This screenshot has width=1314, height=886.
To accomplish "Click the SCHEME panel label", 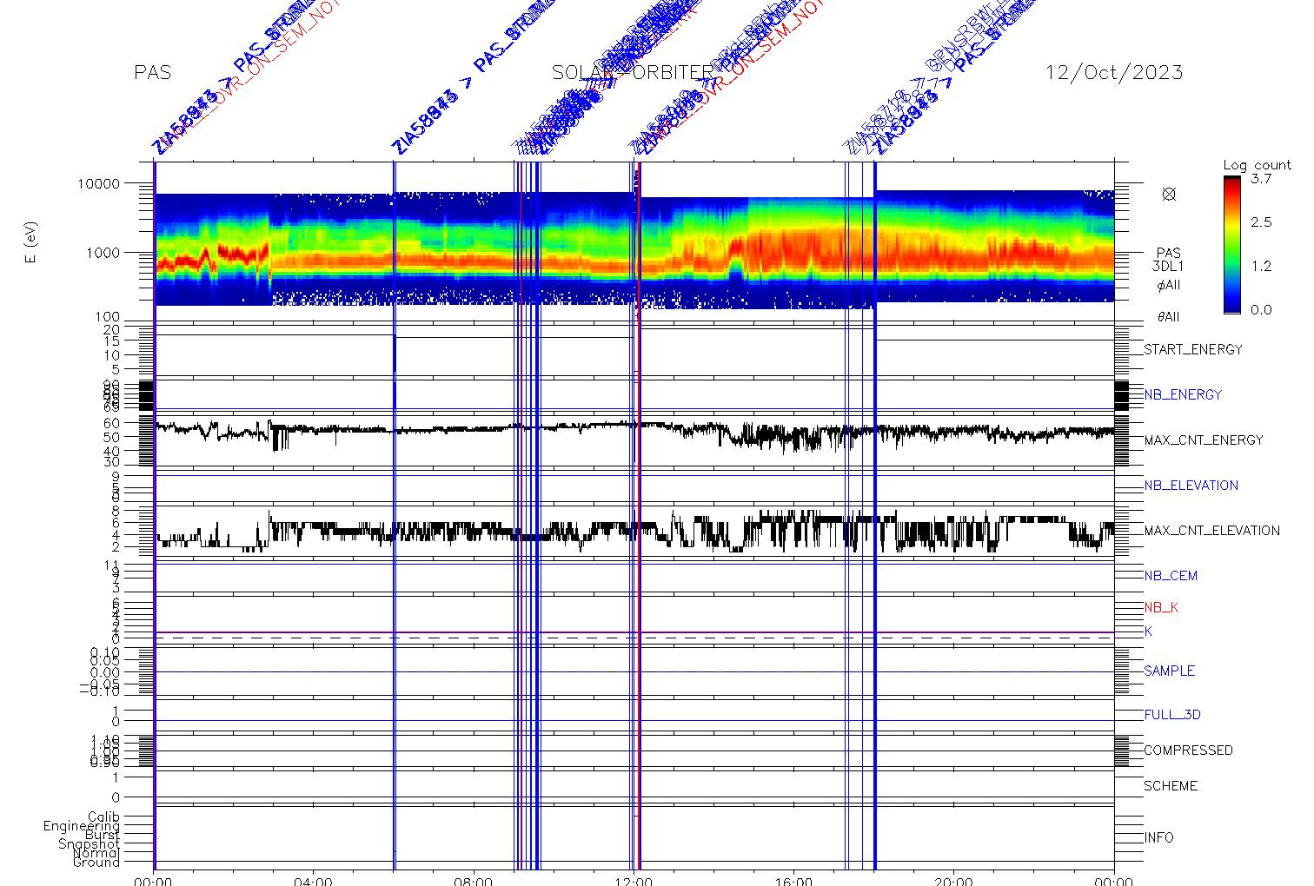I will 1171,785.
